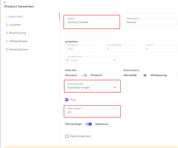This screenshot has width=178, height=148.
Task: Edit the Korte naam field
Action: pos(150,22)
